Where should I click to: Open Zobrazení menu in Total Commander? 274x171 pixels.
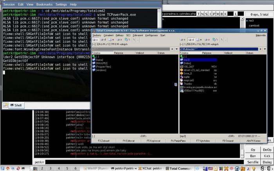point(138,35)
